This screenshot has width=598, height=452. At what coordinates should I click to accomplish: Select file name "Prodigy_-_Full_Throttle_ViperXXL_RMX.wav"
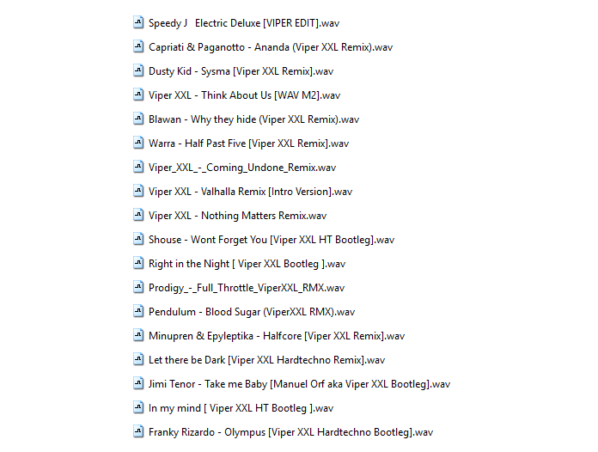pyautogui.click(x=247, y=288)
